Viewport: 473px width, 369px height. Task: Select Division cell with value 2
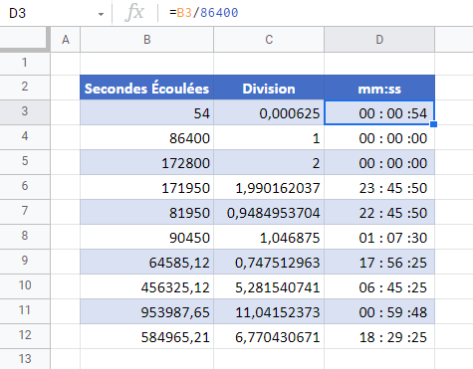pyautogui.click(x=269, y=162)
